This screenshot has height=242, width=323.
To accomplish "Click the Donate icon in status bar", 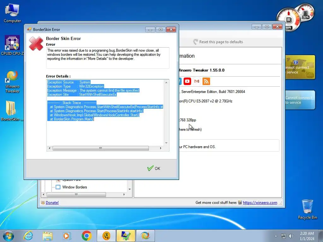I will (43, 203).
